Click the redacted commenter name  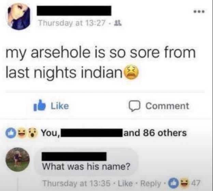tap(74, 156)
